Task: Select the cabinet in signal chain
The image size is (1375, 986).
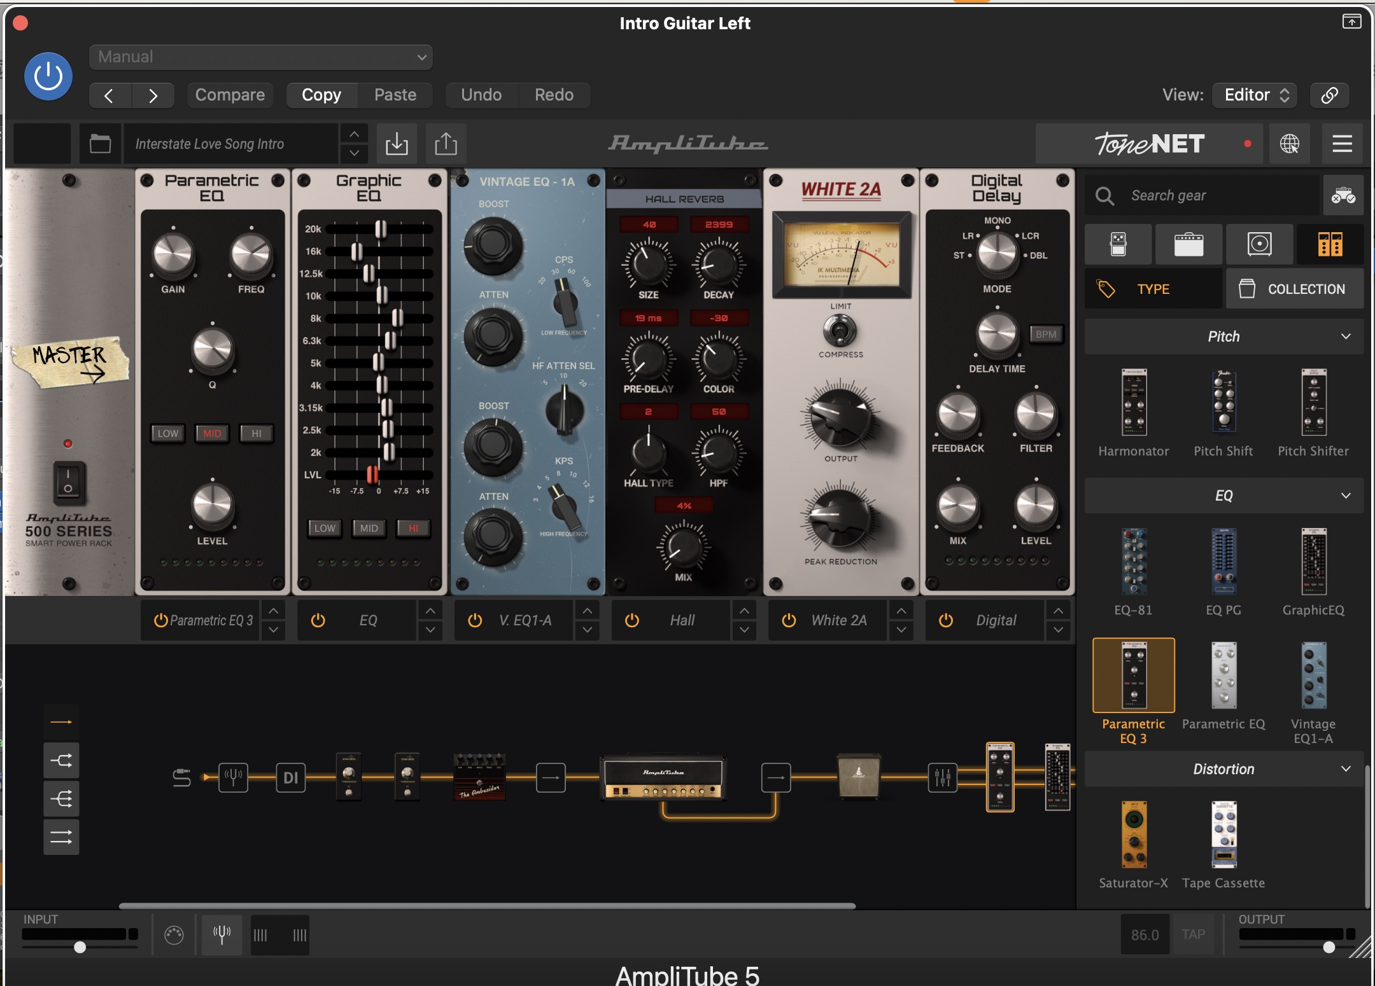Action: click(858, 775)
